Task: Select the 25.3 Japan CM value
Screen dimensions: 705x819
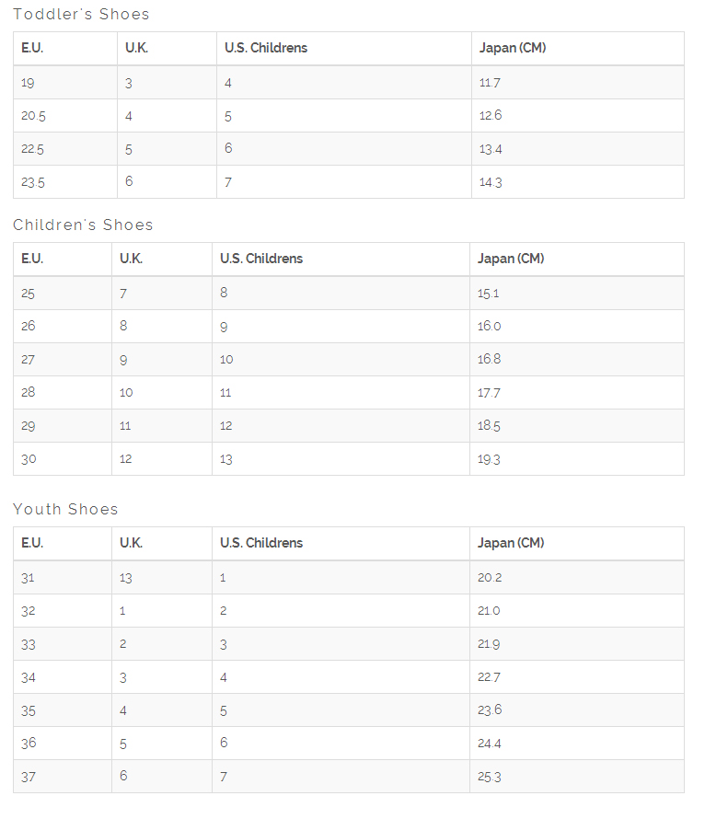Action: tap(489, 777)
